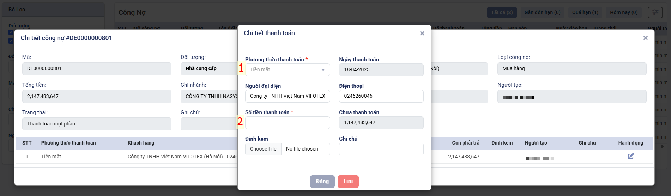
Task: Click the edit icon in Hành động column
Action: point(631,156)
